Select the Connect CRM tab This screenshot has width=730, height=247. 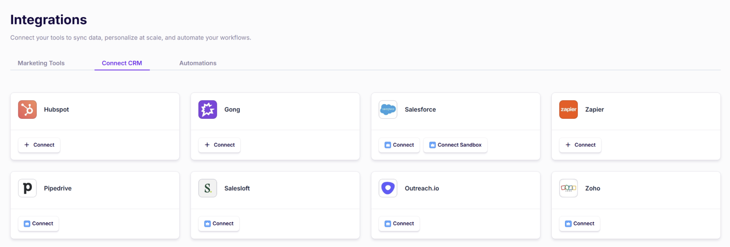(x=122, y=63)
